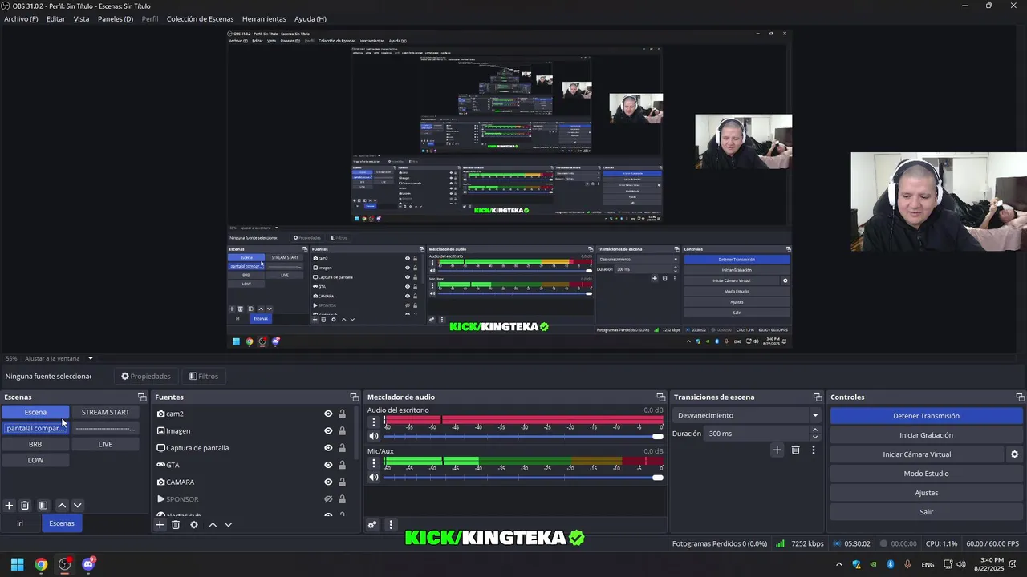Open the Editar menu
Screen dimensions: 1027x577
pos(55,18)
